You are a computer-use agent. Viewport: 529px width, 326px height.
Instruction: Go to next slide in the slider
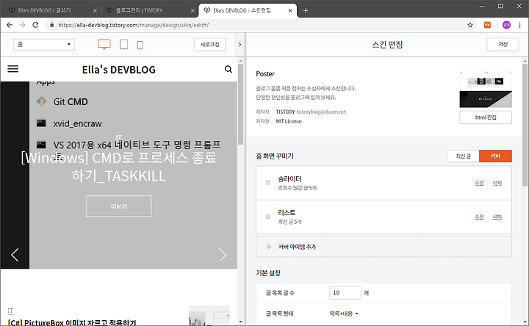223,255
